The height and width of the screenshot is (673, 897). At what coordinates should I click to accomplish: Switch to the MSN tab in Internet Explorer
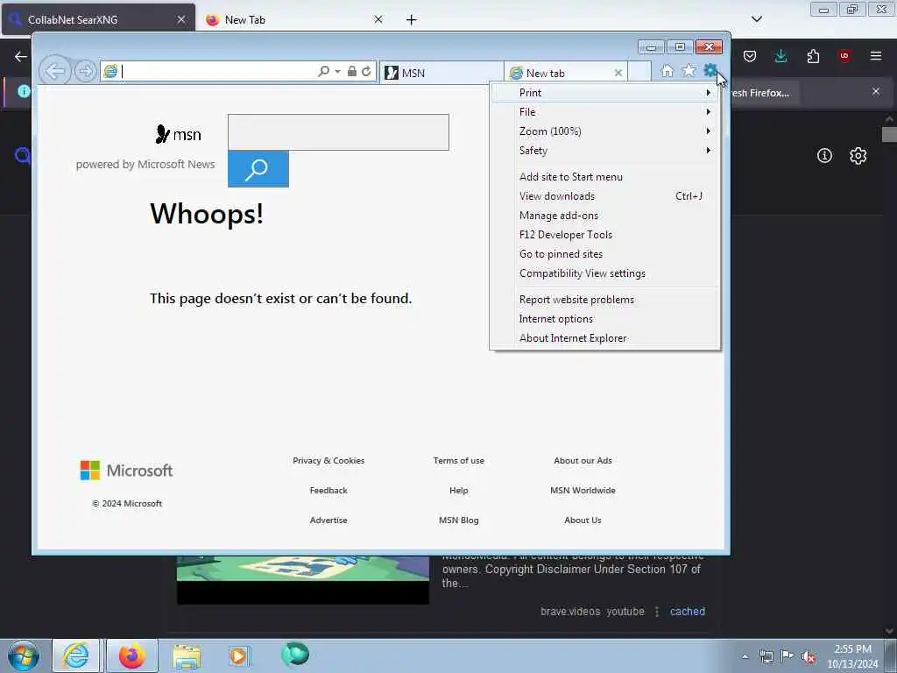pos(441,73)
